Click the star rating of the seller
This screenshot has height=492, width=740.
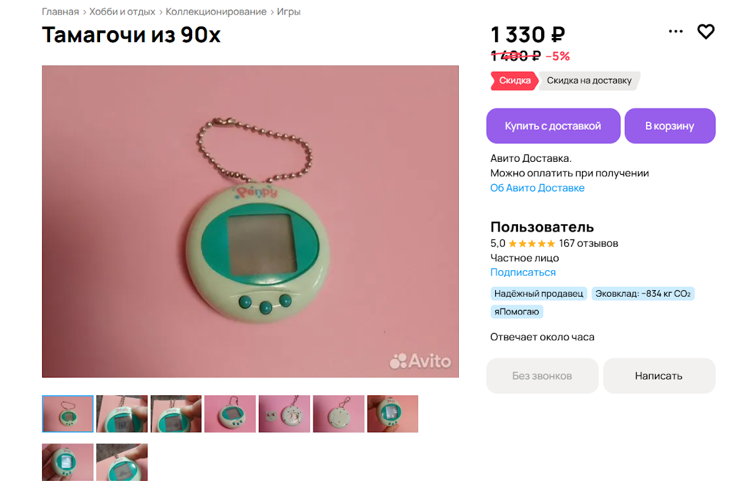pos(532,243)
